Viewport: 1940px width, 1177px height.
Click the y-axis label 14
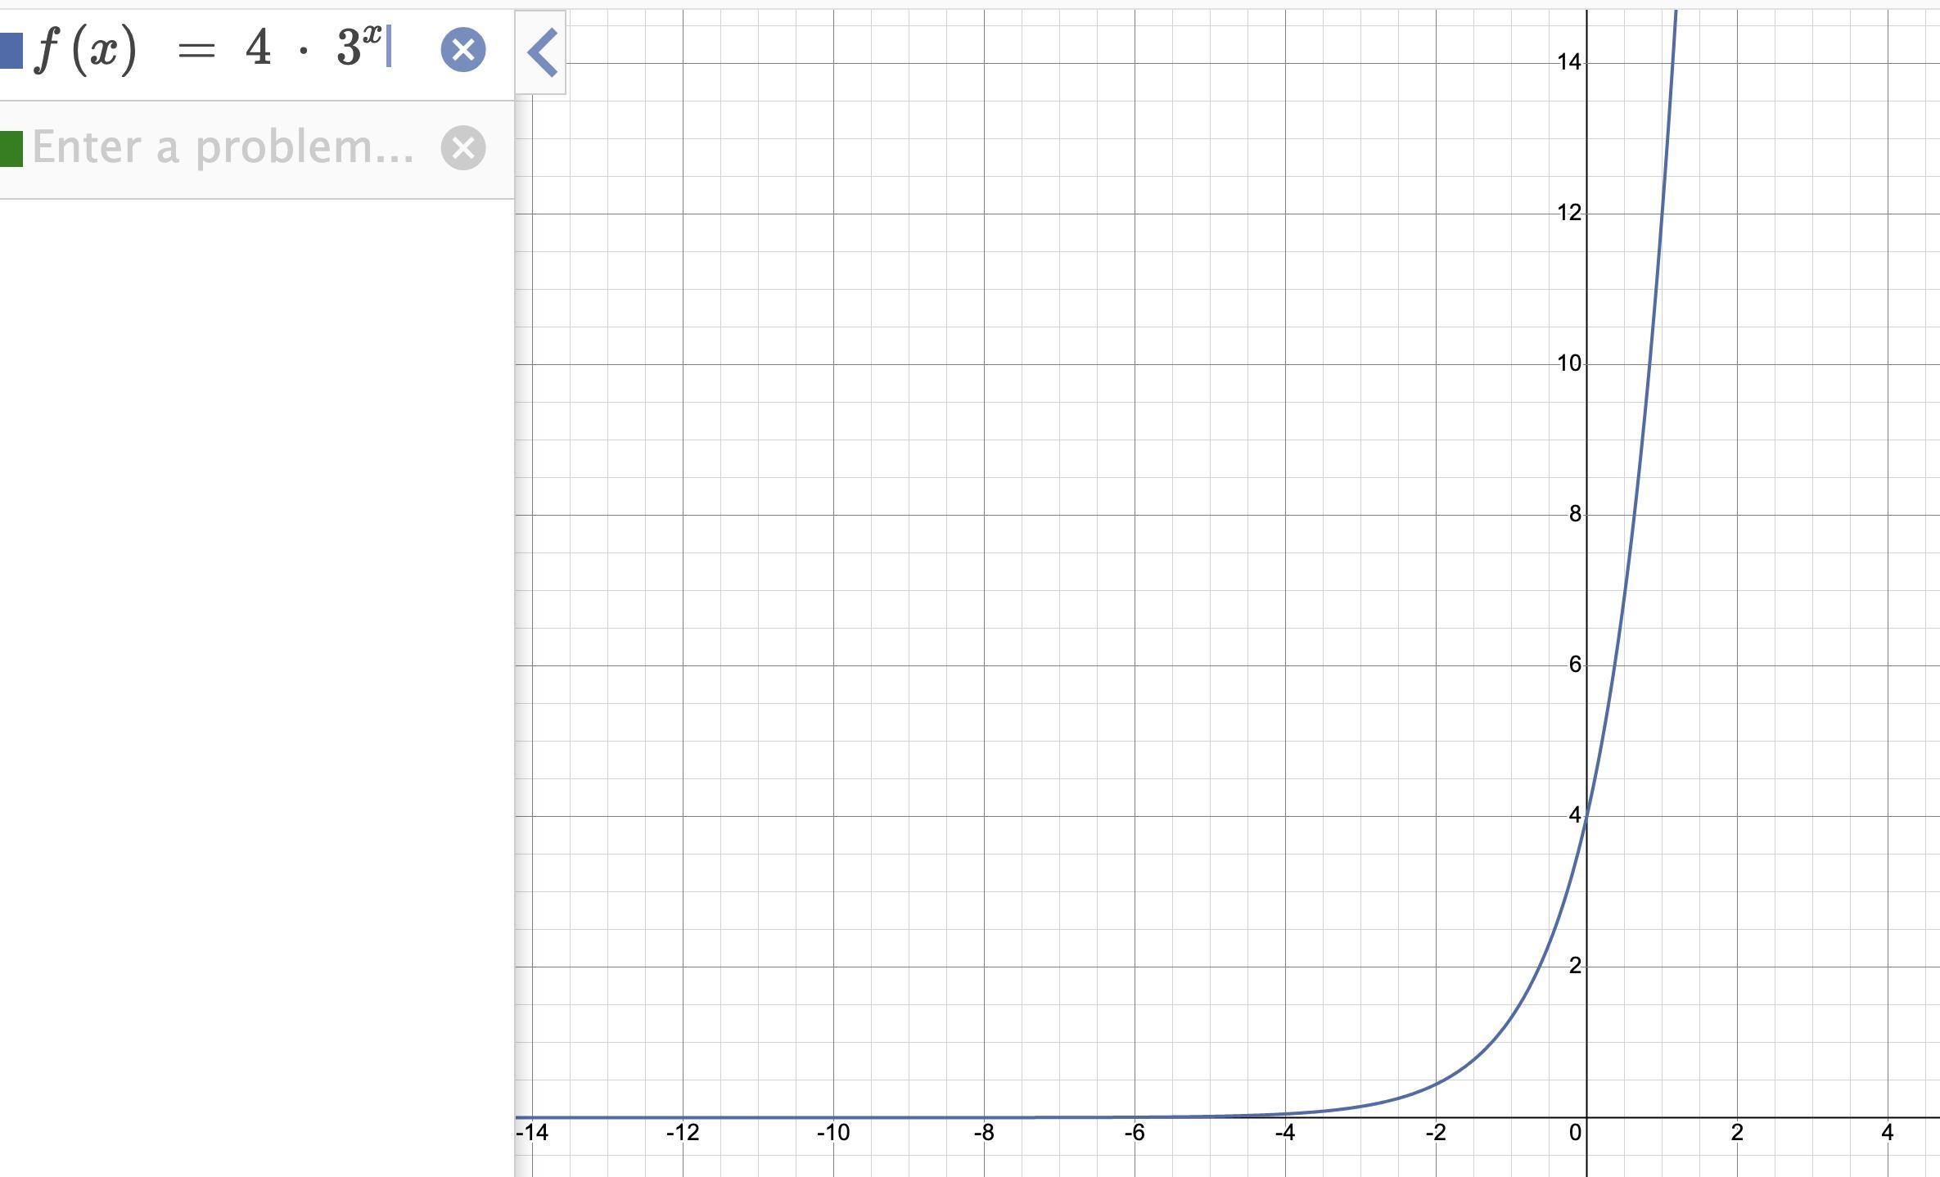point(1568,62)
